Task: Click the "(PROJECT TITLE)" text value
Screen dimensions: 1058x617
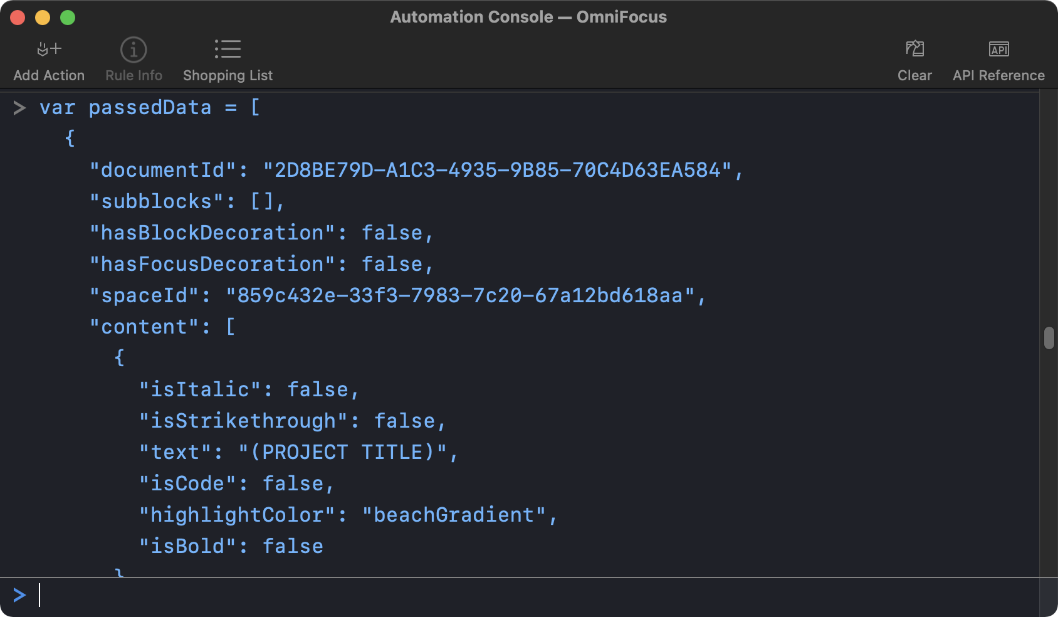Action: (342, 452)
